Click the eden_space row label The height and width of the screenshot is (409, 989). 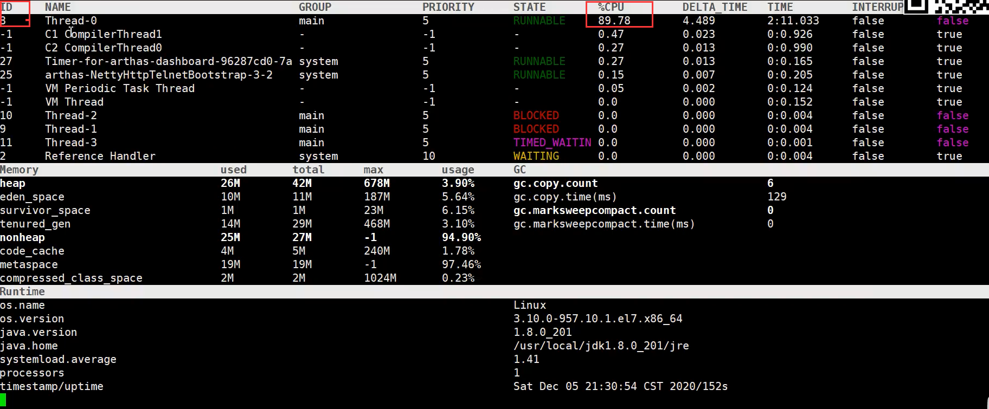(x=32, y=197)
